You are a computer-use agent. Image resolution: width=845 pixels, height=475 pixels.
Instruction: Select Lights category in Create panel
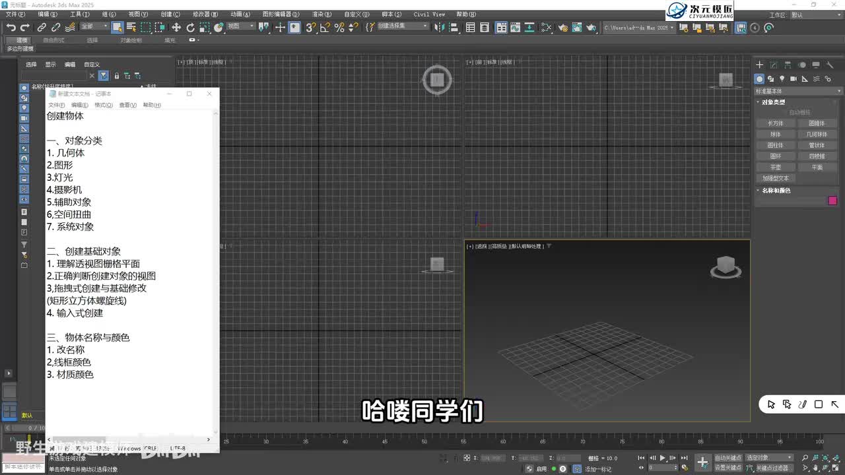(782, 79)
